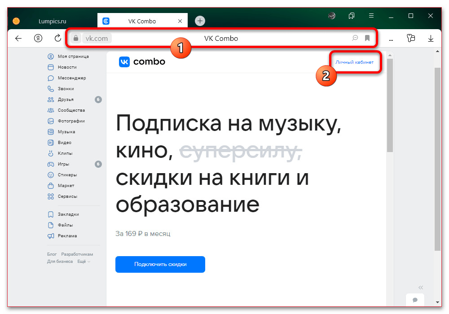Screen dimensions: 449x314
Task: Click the Маркет bag icon
Action: click(x=51, y=186)
